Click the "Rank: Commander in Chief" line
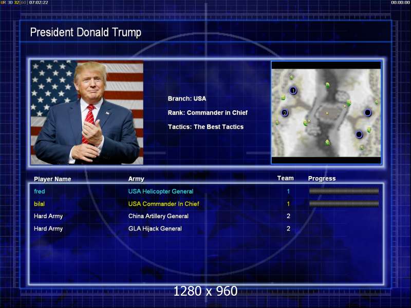 [x=208, y=112]
